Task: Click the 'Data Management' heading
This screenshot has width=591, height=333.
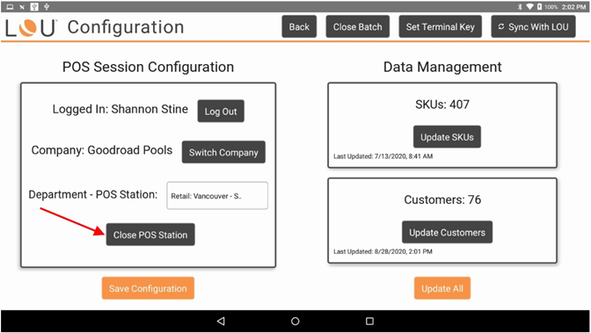Action: [x=442, y=67]
